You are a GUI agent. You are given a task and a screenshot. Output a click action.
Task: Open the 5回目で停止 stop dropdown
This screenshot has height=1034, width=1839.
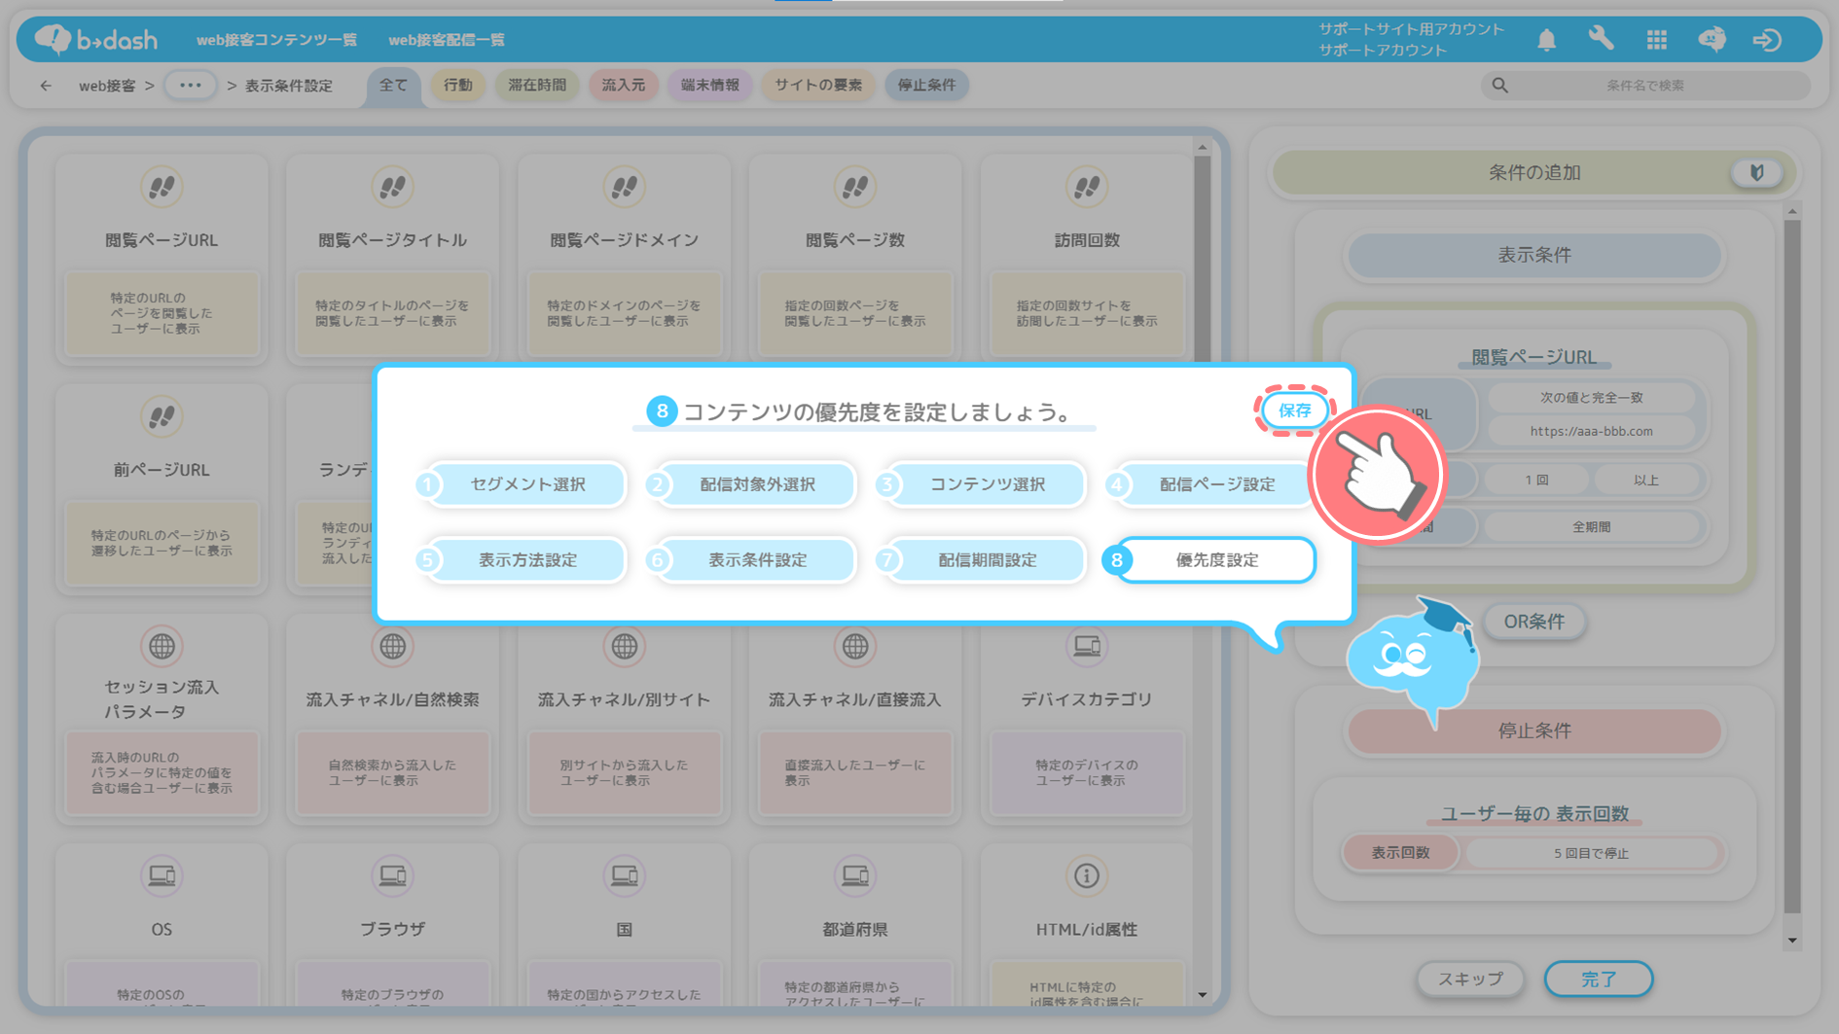coord(1591,853)
